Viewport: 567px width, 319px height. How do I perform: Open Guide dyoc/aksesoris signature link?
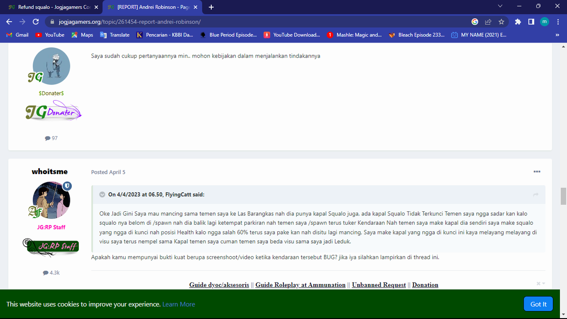coord(219,285)
